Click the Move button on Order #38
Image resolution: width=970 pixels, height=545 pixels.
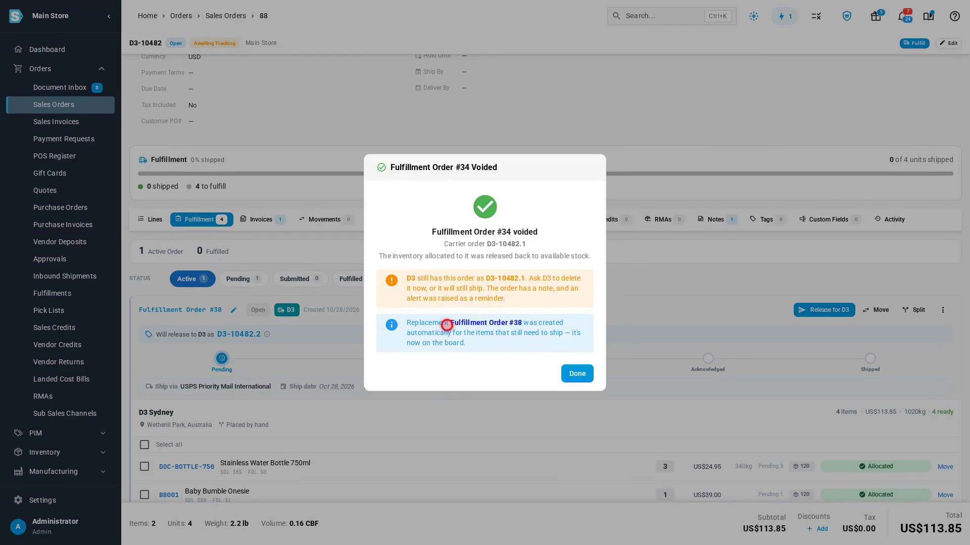click(x=876, y=310)
